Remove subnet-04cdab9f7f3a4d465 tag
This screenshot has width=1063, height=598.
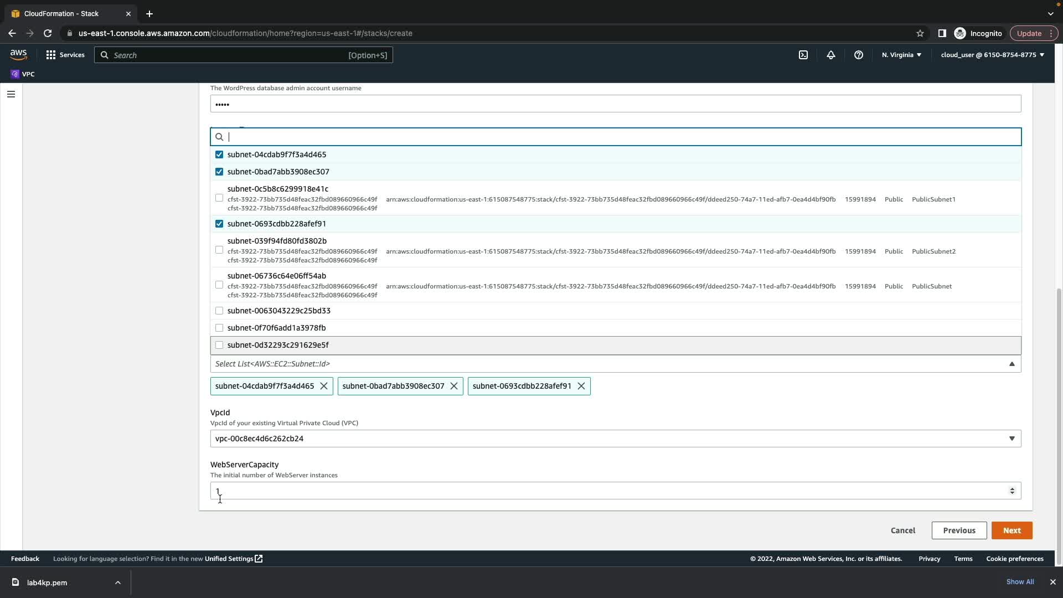324,386
